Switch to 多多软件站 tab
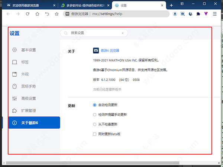Viewport: 223px width, 167px height. coord(85,6)
